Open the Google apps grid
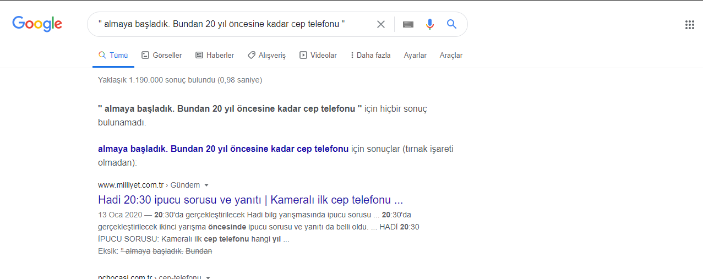Image resolution: width=703 pixels, height=279 pixels. pos(689,24)
